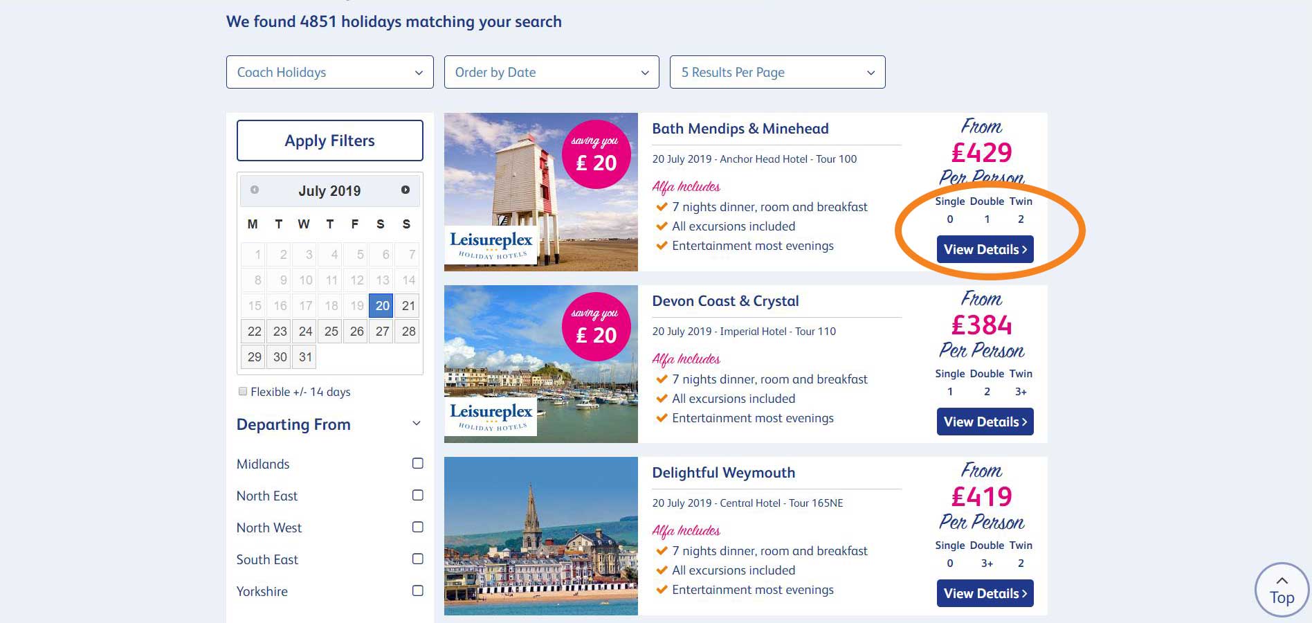Open the Order by Date dropdown
The height and width of the screenshot is (623, 1312).
tap(551, 72)
